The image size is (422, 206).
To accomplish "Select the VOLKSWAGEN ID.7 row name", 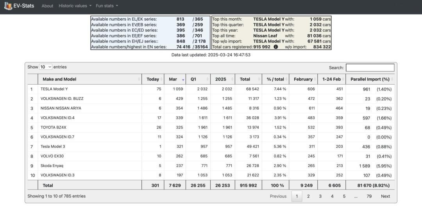I will (x=57, y=137).
